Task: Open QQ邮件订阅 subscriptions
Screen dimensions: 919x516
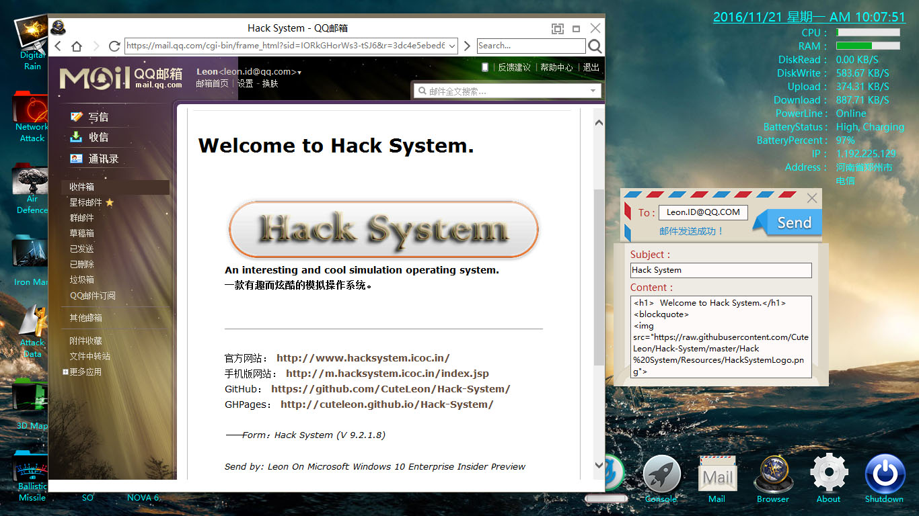Action: point(93,296)
